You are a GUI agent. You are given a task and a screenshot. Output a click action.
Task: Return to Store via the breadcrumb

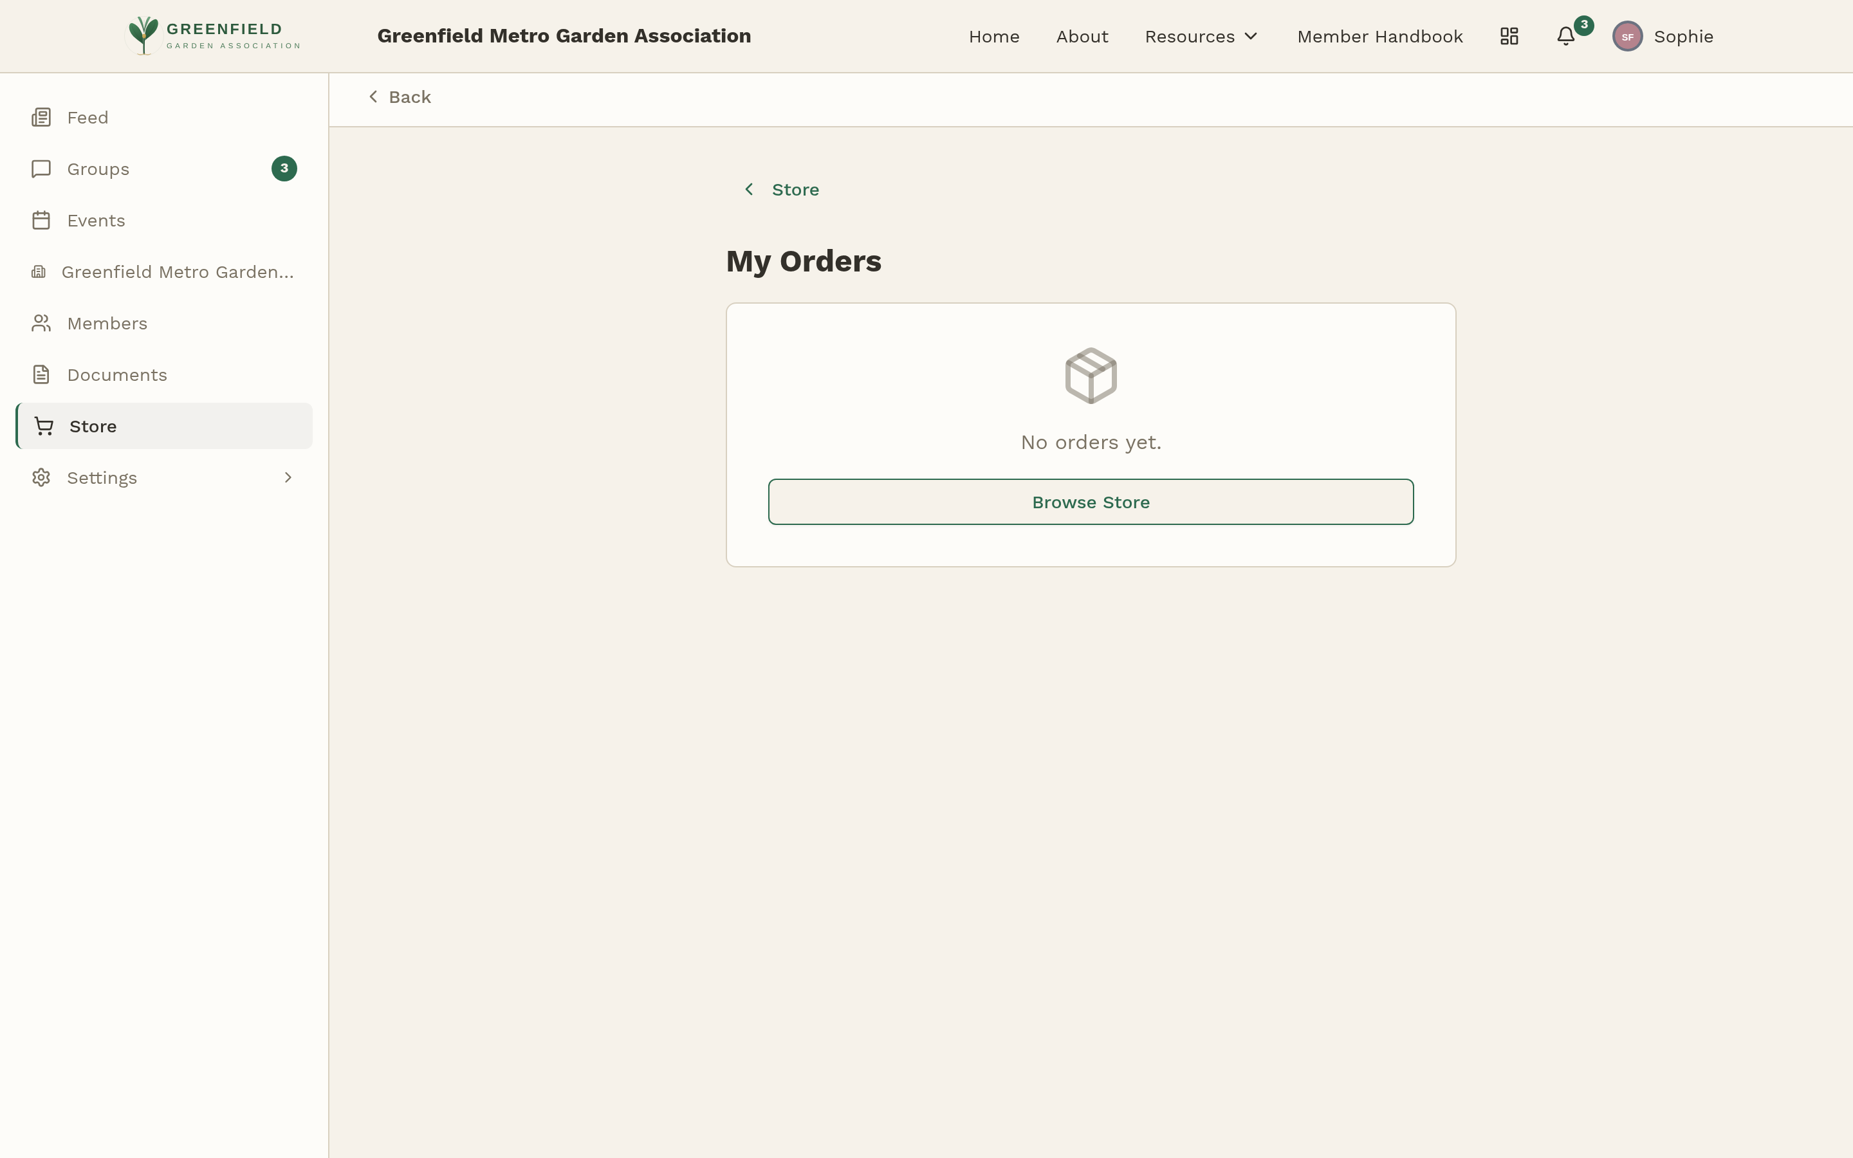(794, 188)
